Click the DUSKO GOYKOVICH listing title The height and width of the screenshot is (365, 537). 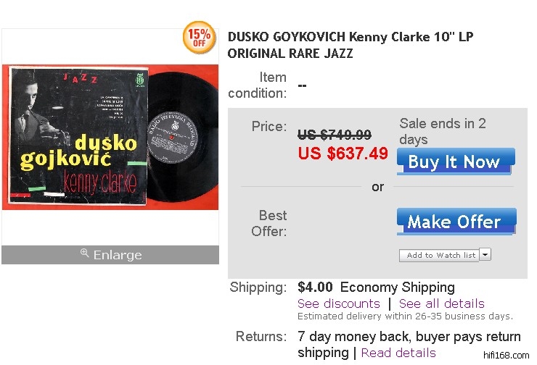[351, 45]
